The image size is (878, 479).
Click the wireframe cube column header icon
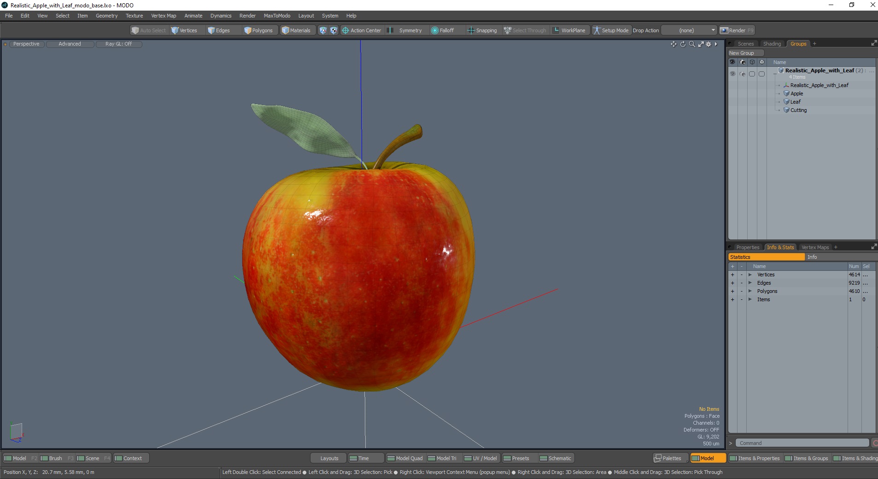[x=752, y=62]
